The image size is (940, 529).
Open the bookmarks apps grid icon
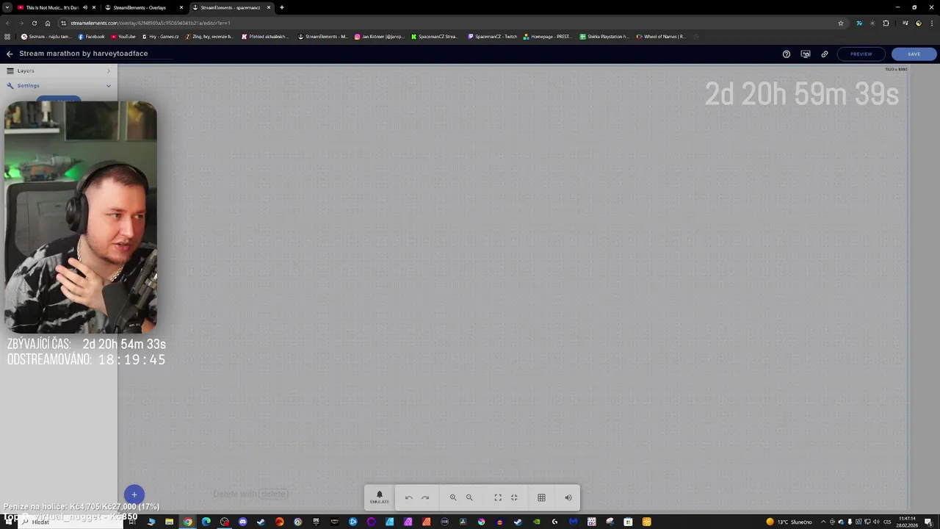tap(7, 36)
